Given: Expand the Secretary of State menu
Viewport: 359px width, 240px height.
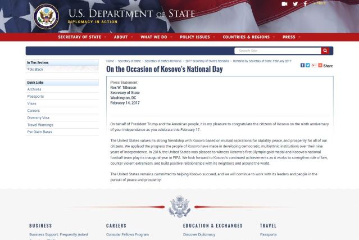Looking at the screenshot, I should click(81, 37).
